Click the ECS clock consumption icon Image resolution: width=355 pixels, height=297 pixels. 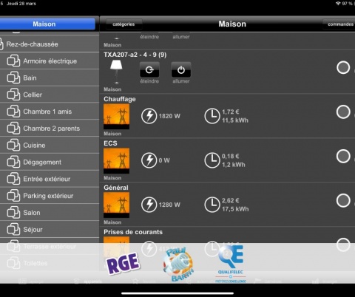pos(212,160)
